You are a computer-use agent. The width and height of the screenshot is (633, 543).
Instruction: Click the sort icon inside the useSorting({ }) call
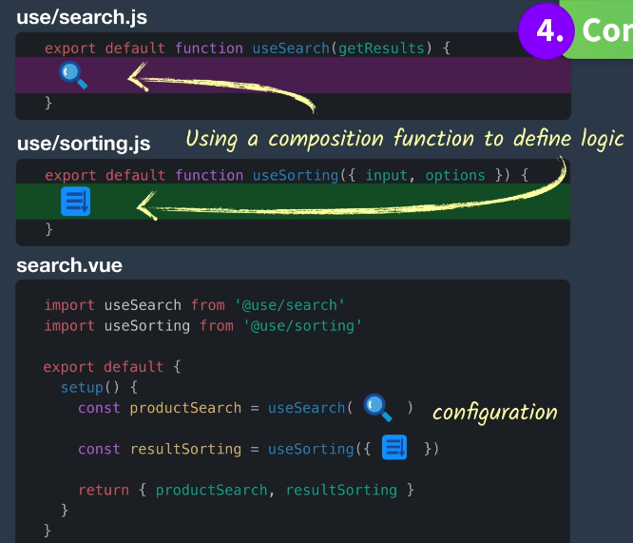[394, 448]
